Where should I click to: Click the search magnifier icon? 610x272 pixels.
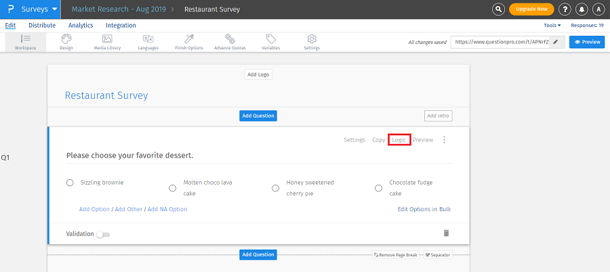pyautogui.click(x=498, y=9)
